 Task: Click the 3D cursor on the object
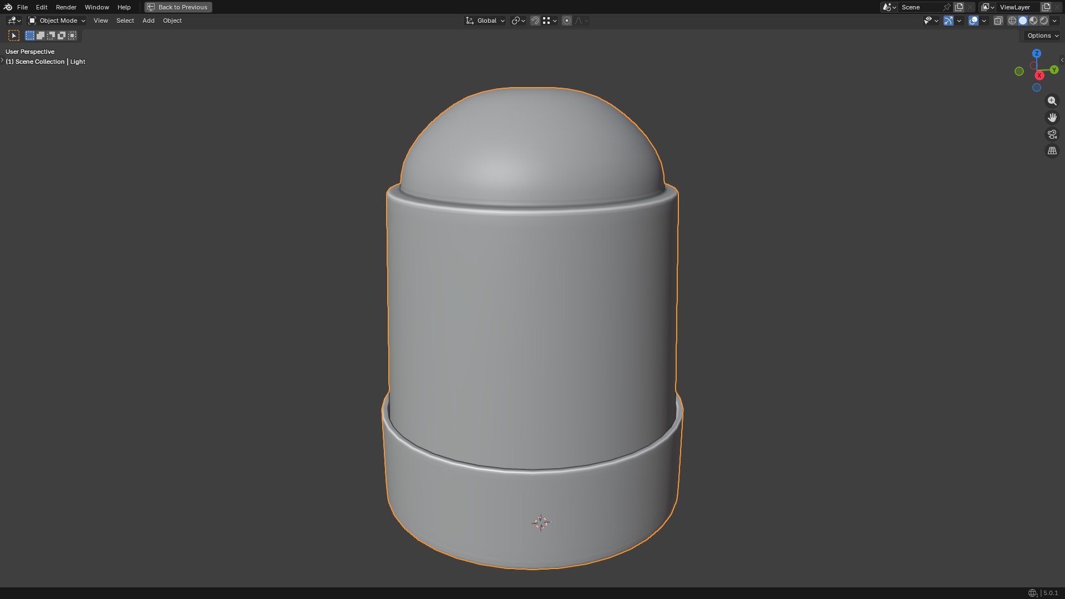pos(541,522)
